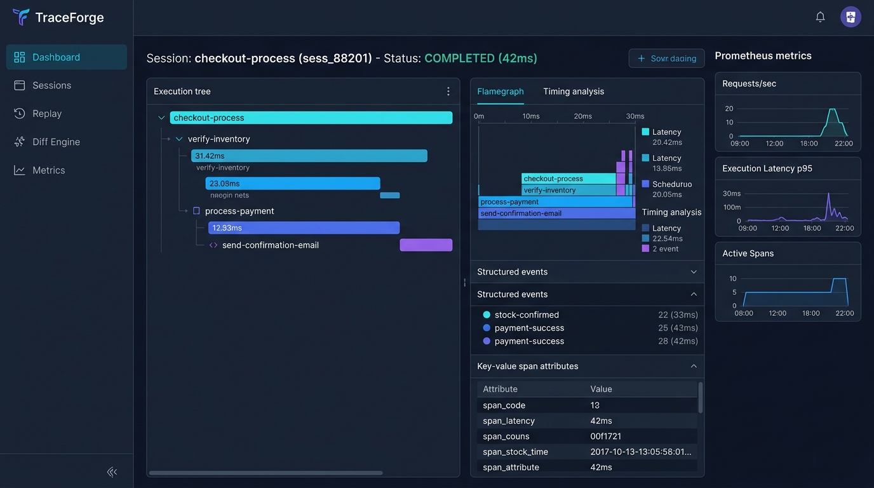Open the Dashboard menu item
The image size is (874, 488).
click(x=67, y=57)
